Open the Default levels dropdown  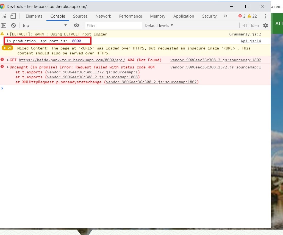pos(159,25)
